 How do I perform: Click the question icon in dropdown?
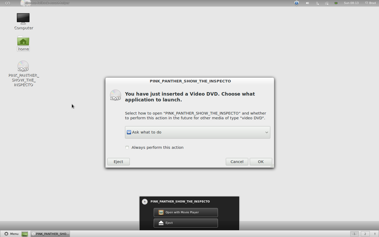(x=129, y=132)
